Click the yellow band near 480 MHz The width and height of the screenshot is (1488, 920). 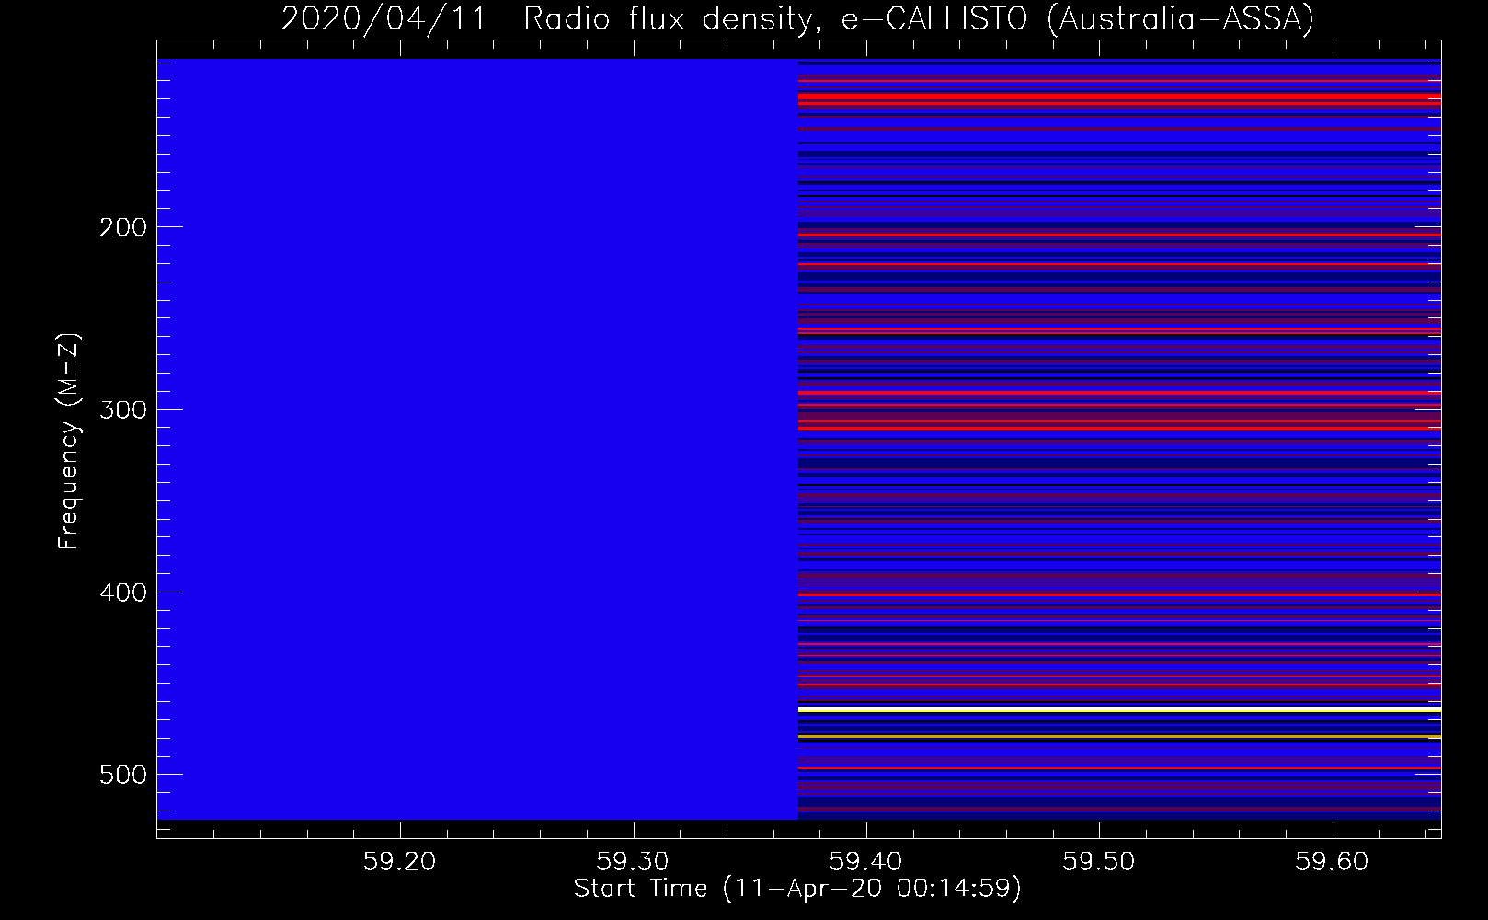tap(1119, 738)
